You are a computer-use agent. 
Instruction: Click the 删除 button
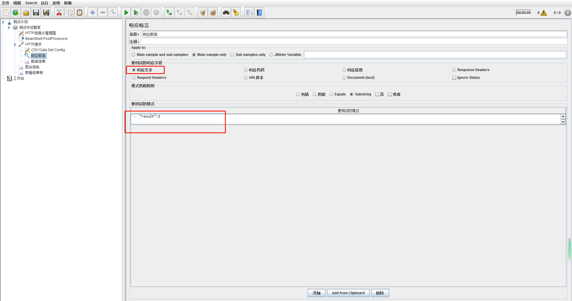tap(380, 293)
